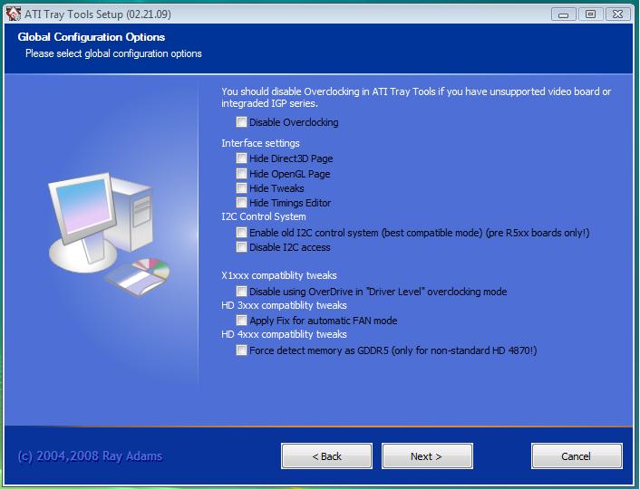Click 'Please select global configuration options' subtitle
Image resolution: width=640 pixels, height=489 pixels.
[113, 53]
